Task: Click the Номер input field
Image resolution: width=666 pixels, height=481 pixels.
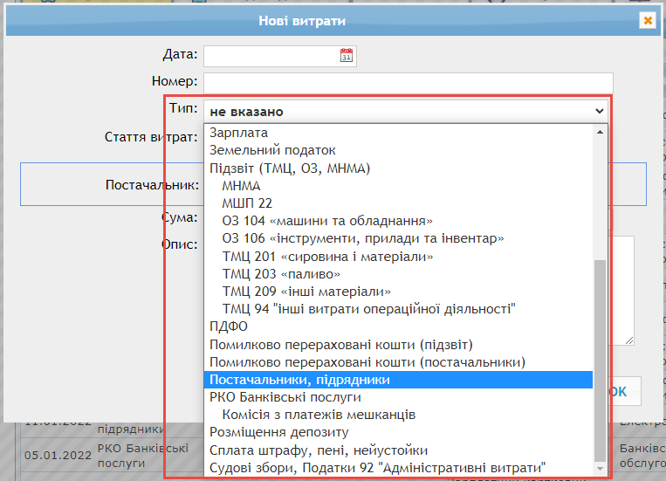Action: pyautogui.click(x=409, y=81)
